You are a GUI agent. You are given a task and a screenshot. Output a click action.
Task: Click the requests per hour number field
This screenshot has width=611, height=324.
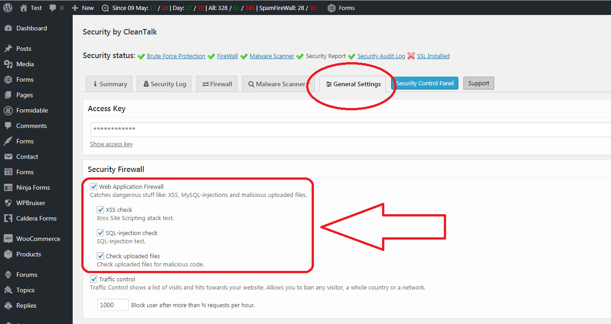point(113,305)
